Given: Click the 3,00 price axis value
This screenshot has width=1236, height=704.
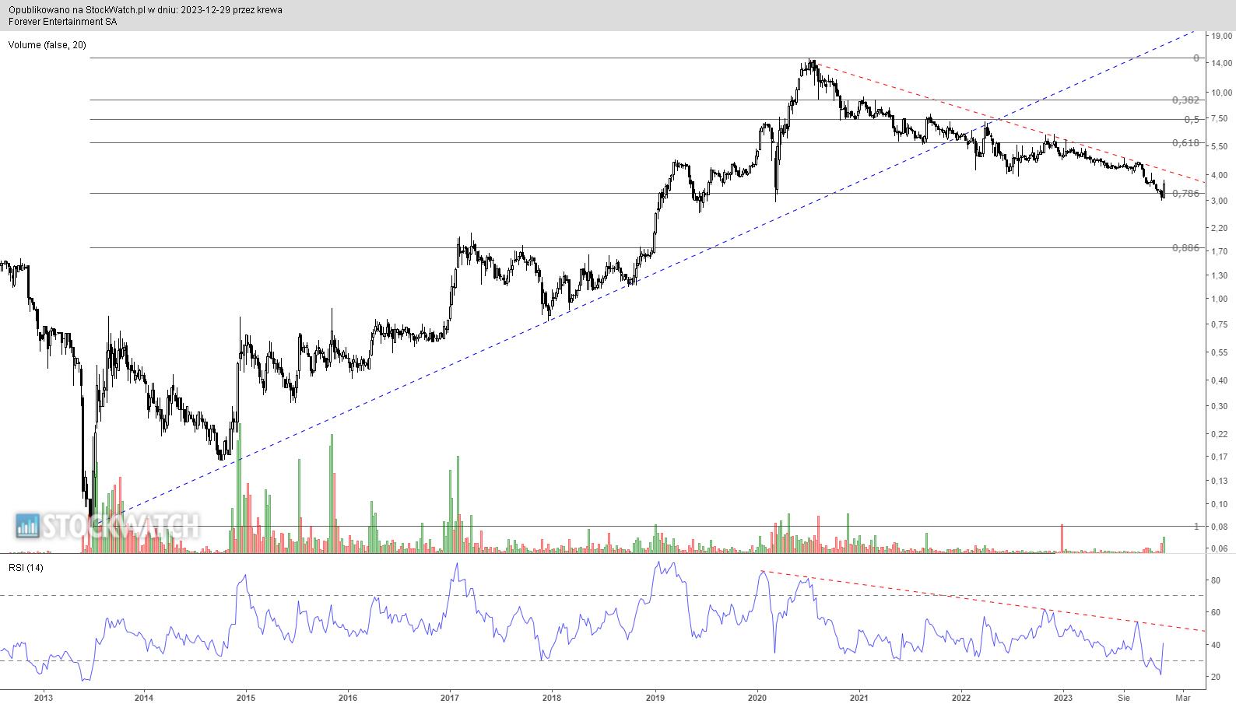Looking at the screenshot, I should (x=1219, y=201).
